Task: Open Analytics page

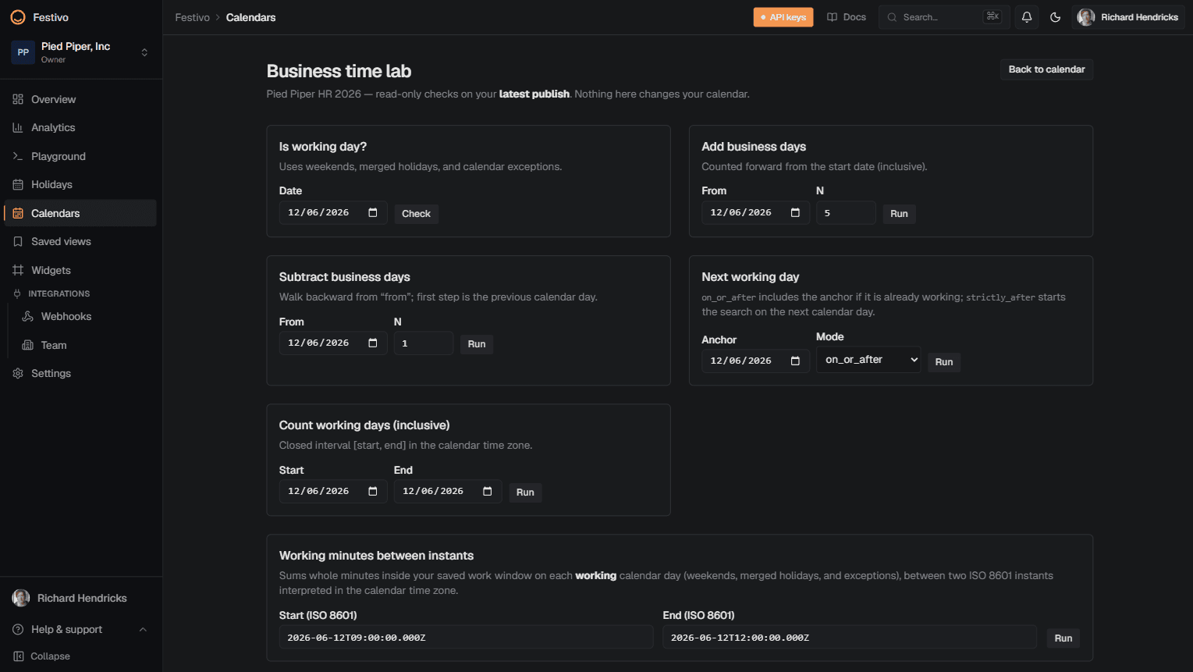Action: pyautogui.click(x=81, y=127)
